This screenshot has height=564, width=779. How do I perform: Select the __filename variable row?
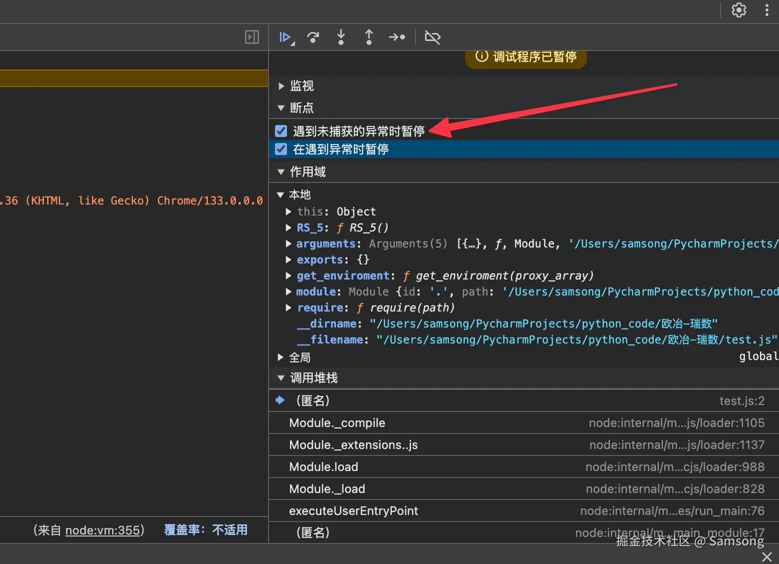(x=523, y=339)
